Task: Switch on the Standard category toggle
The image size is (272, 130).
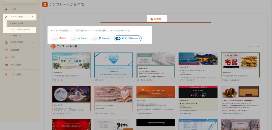Action: [x=95, y=38]
